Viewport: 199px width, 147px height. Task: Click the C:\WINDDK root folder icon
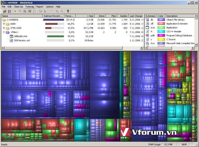click(4, 20)
